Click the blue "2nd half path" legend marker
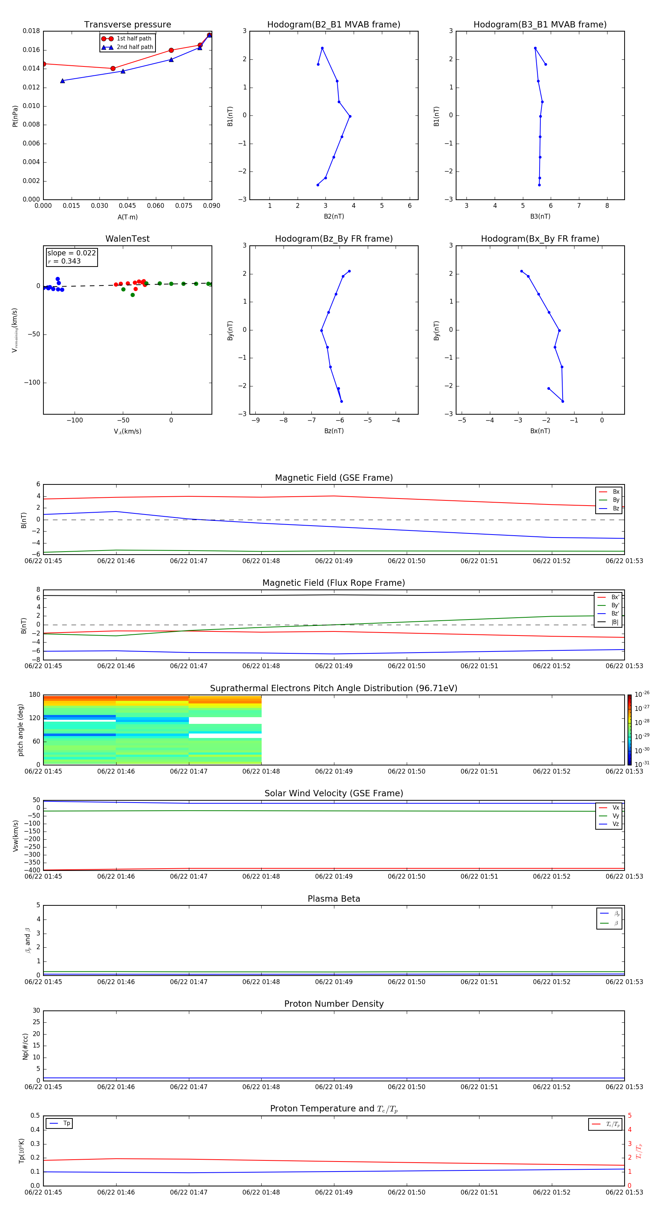The height and width of the screenshot is (1225, 668). [x=108, y=47]
